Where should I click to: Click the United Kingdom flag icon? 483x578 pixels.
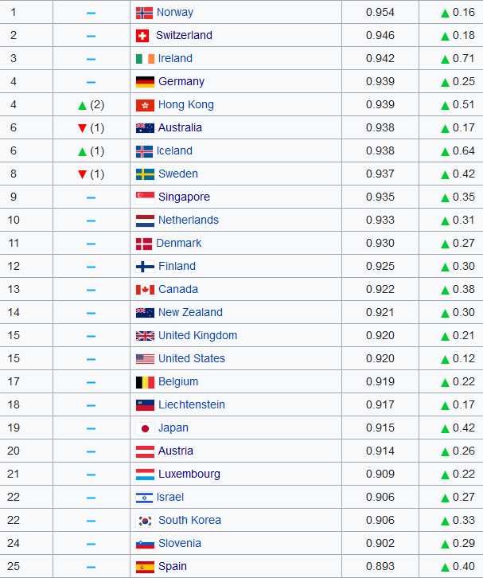(145, 336)
